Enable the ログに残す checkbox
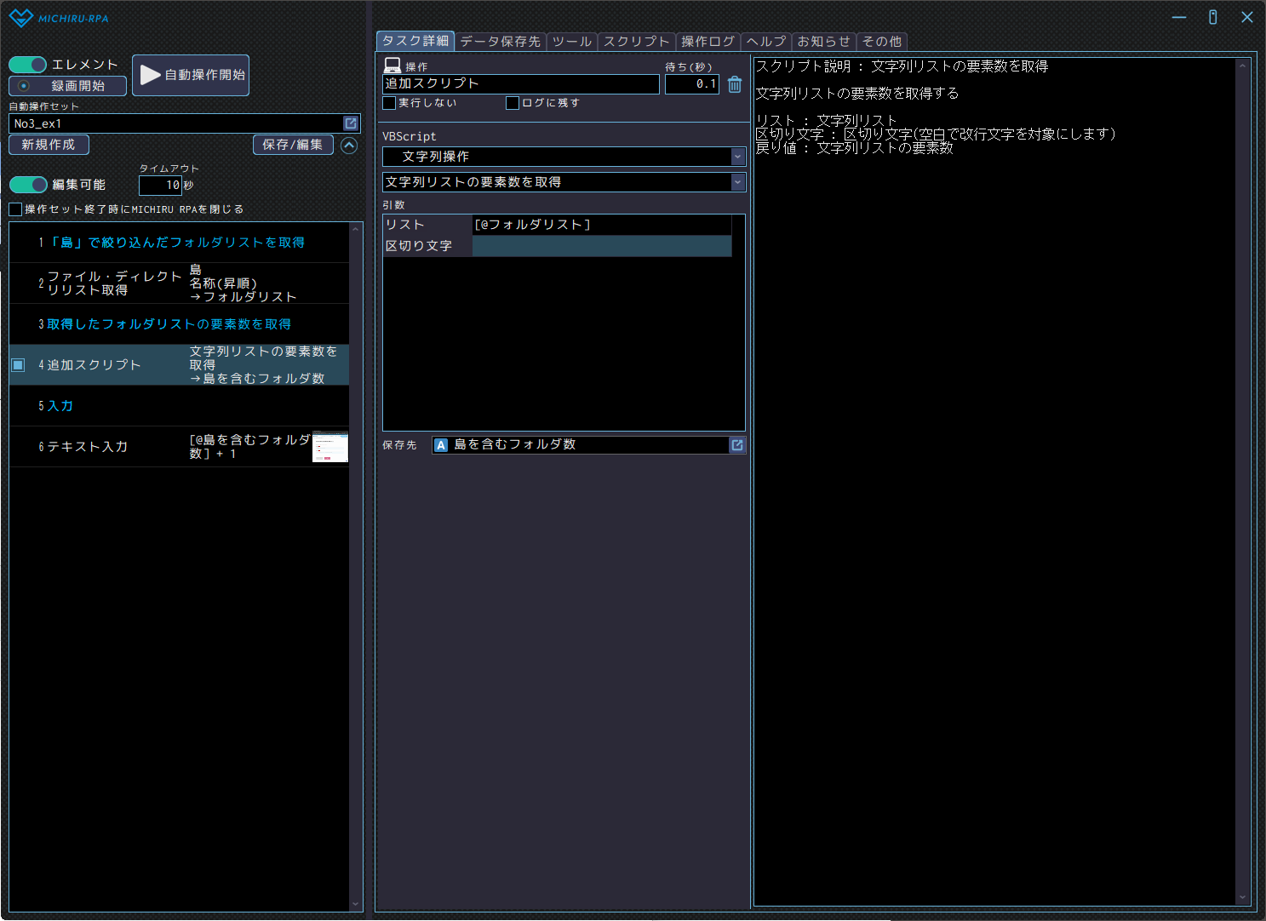The height and width of the screenshot is (921, 1266). pos(513,103)
